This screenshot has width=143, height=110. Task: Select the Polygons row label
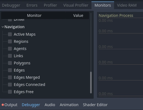coord(22,63)
